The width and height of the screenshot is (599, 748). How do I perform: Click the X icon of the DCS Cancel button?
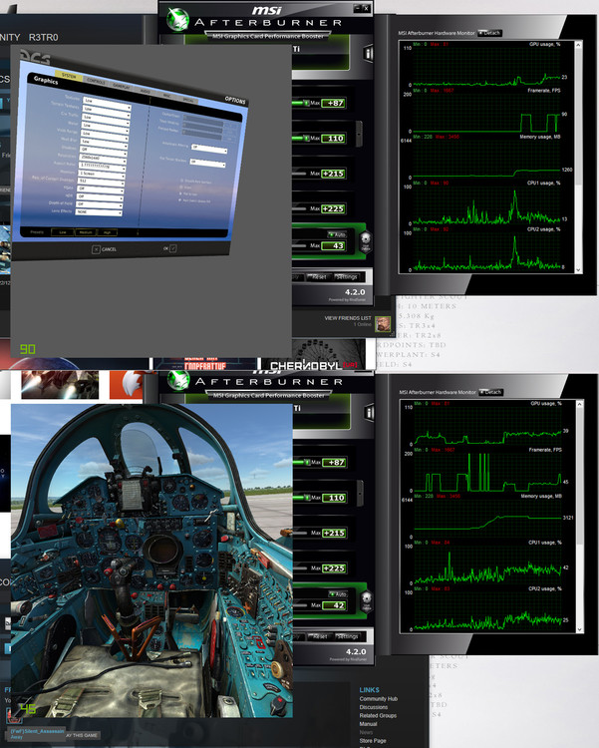pyautogui.click(x=96, y=249)
